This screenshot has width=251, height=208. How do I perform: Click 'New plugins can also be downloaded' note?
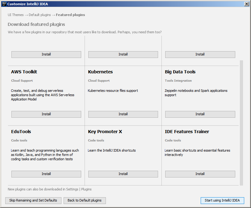point(50,189)
